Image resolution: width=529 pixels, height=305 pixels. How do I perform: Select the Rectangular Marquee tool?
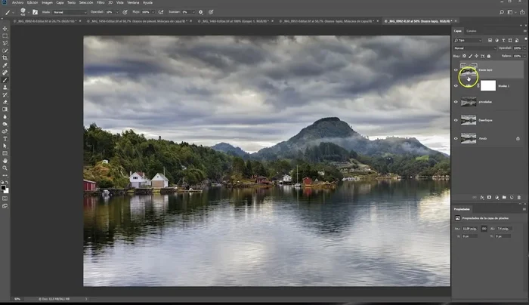(x=5, y=35)
